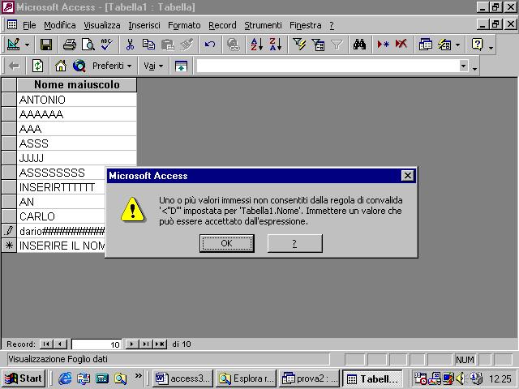Click the Save floppy disk icon
Image resolution: width=519 pixels, height=389 pixels.
coord(46,45)
